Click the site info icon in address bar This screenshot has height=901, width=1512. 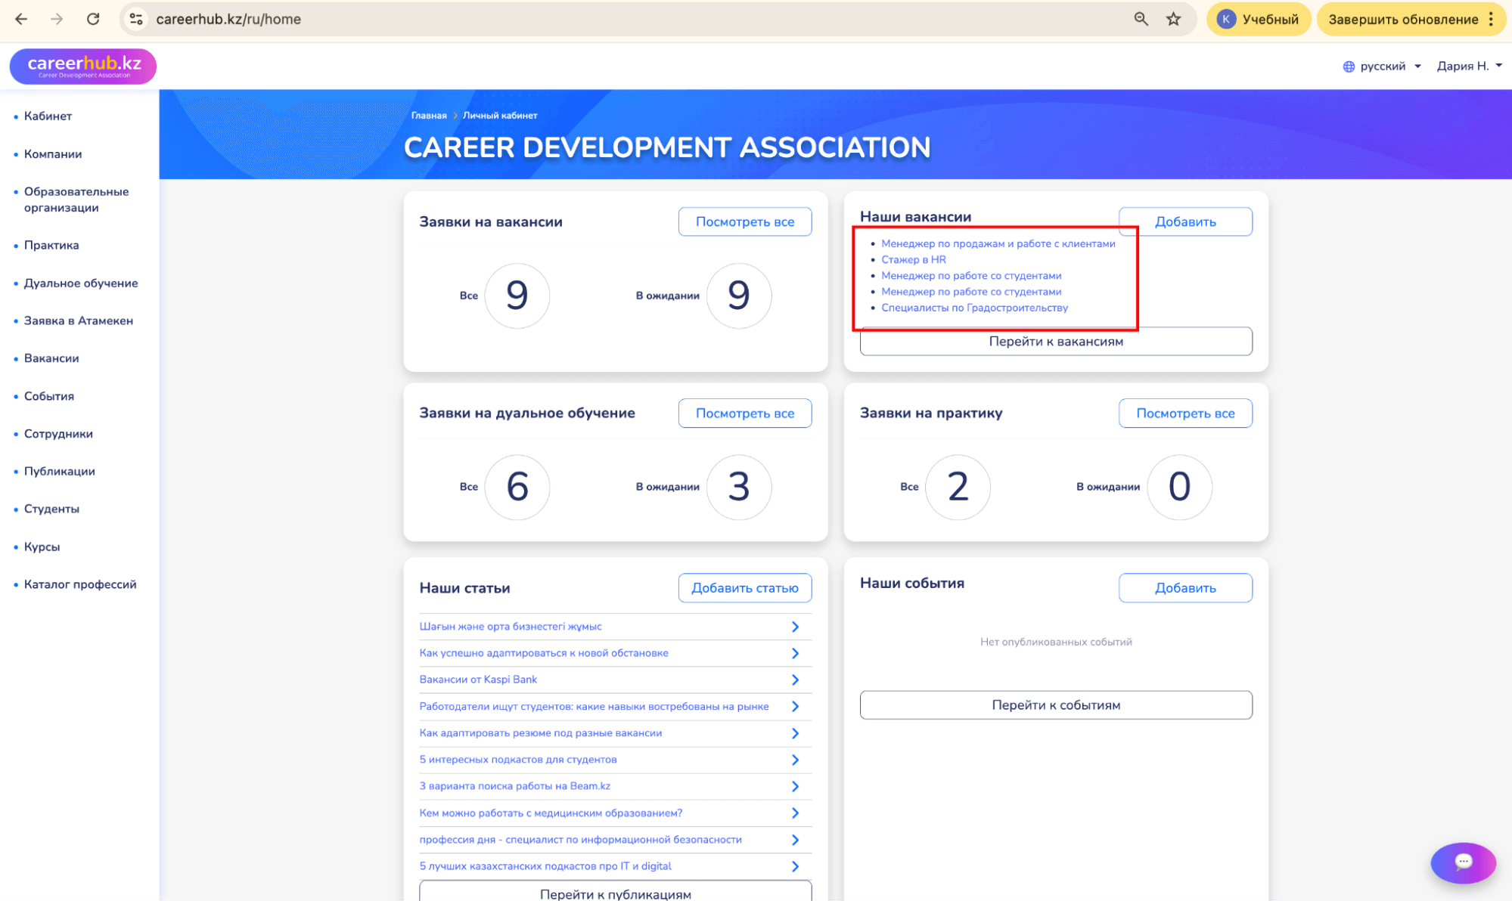coord(136,19)
